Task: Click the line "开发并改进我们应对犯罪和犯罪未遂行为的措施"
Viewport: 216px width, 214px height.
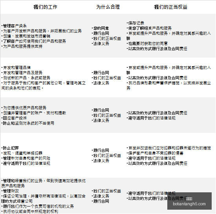Action: (168, 148)
